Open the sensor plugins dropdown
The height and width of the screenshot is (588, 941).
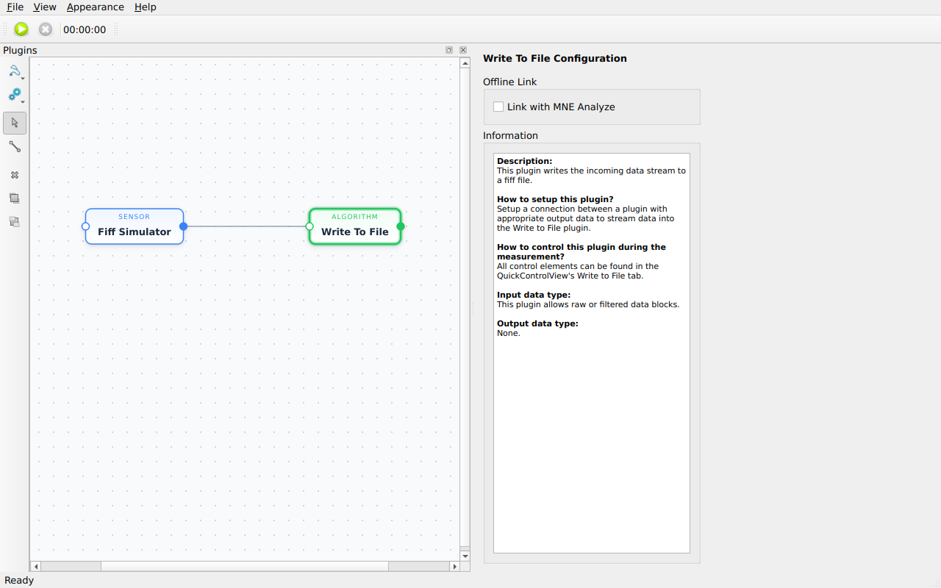[x=15, y=72]
